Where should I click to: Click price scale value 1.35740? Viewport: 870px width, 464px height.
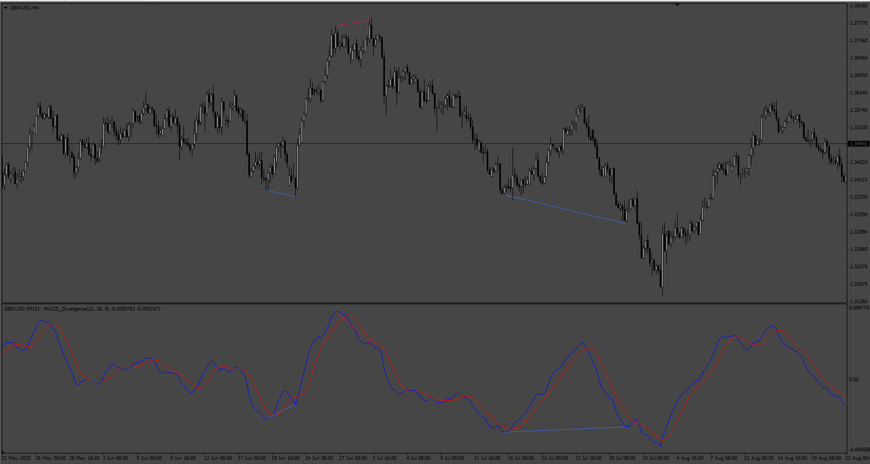pyautogui.click(x=859, y=110)
